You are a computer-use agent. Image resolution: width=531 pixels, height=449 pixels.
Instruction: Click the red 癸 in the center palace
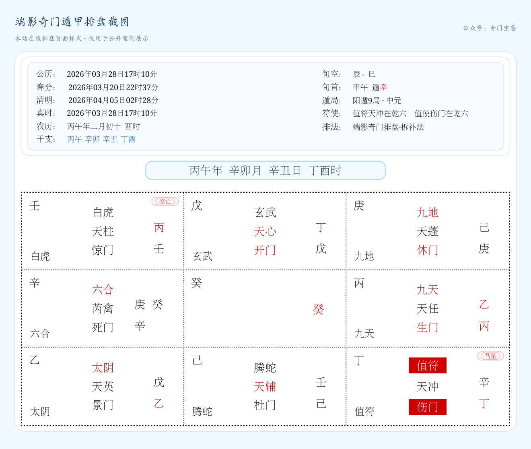point(319,309)
